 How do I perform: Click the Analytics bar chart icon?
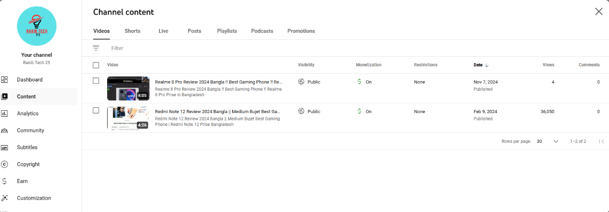point(5,114)
